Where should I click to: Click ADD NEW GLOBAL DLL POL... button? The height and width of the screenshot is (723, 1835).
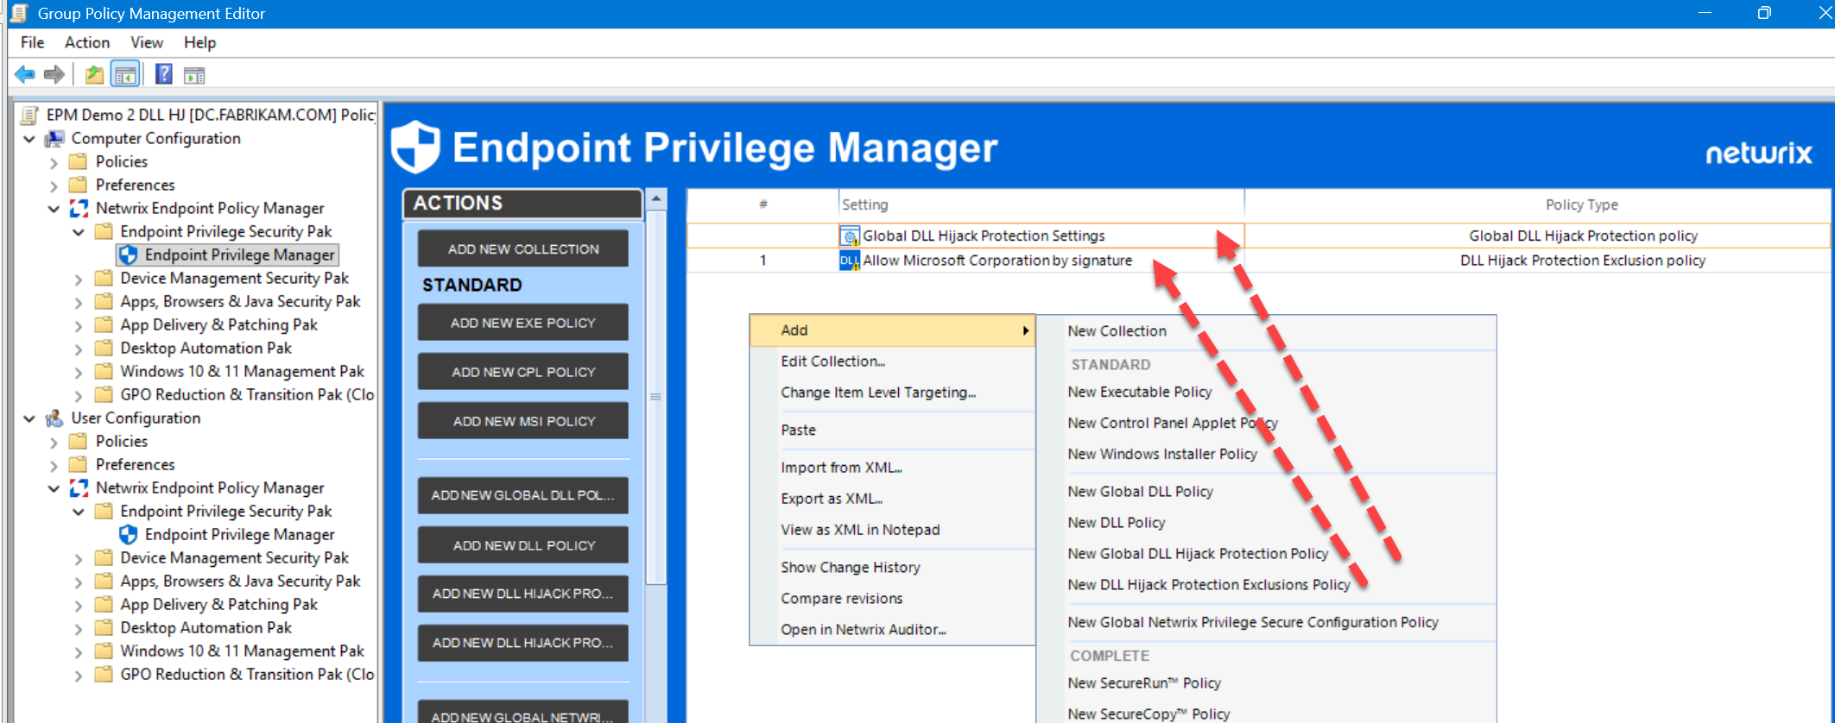523,495
